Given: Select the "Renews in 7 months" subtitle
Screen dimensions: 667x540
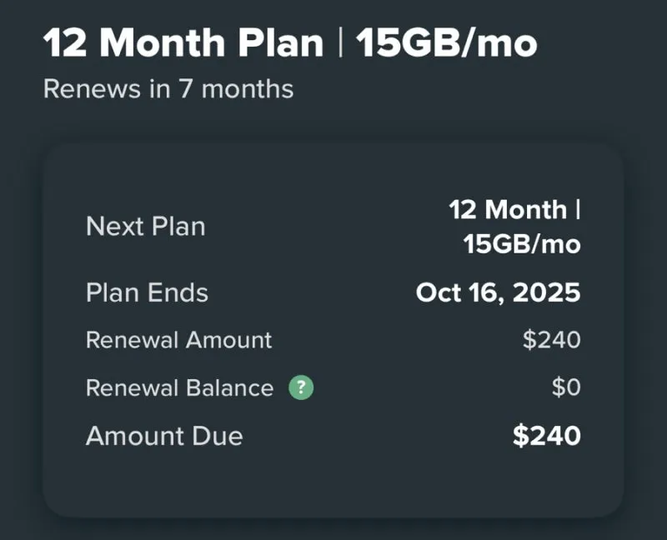Looking at the screenshot, I should (x=168, y=88).
